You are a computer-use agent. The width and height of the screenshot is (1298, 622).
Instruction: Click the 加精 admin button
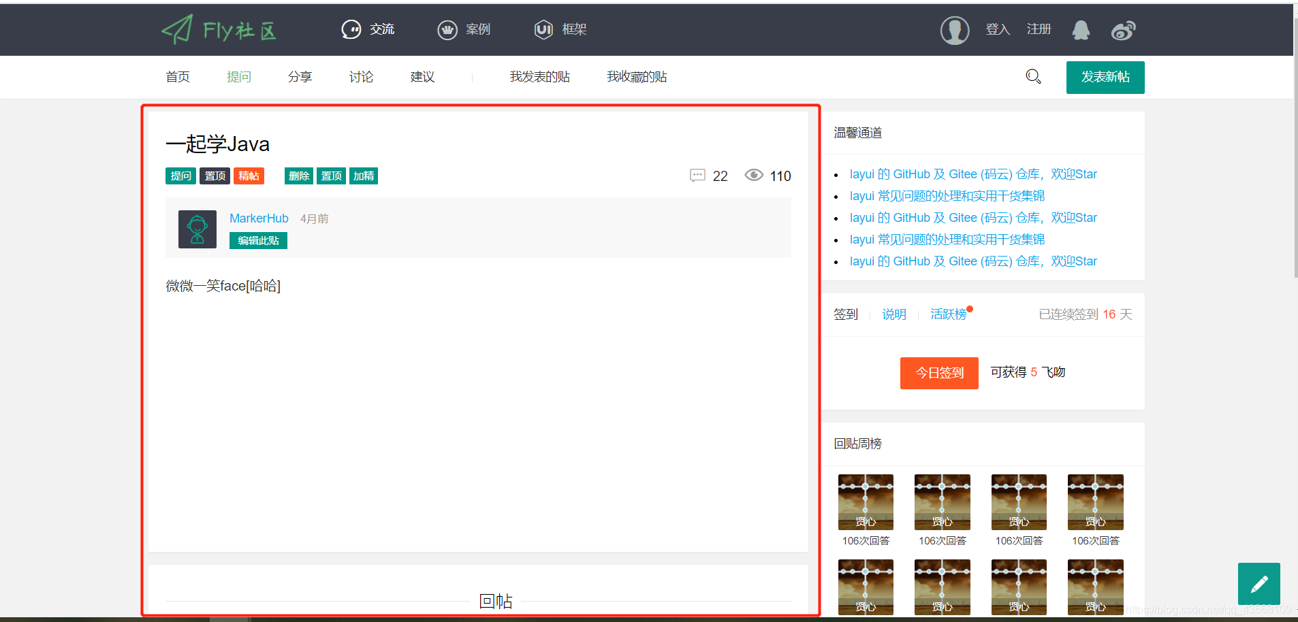pos(364,176)
